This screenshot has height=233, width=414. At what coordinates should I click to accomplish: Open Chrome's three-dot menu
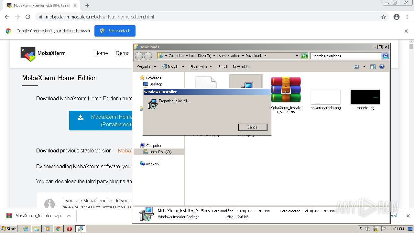407,17
